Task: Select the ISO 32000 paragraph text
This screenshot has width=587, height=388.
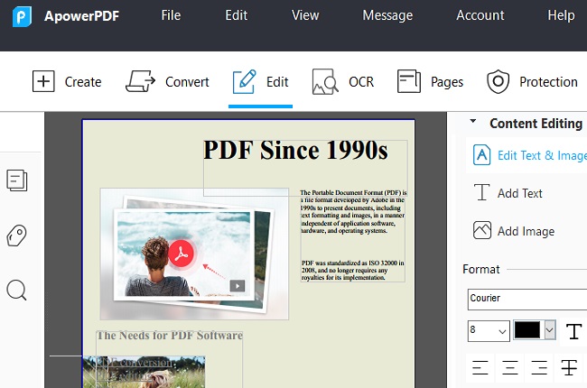Action: [x=352, y=270]
